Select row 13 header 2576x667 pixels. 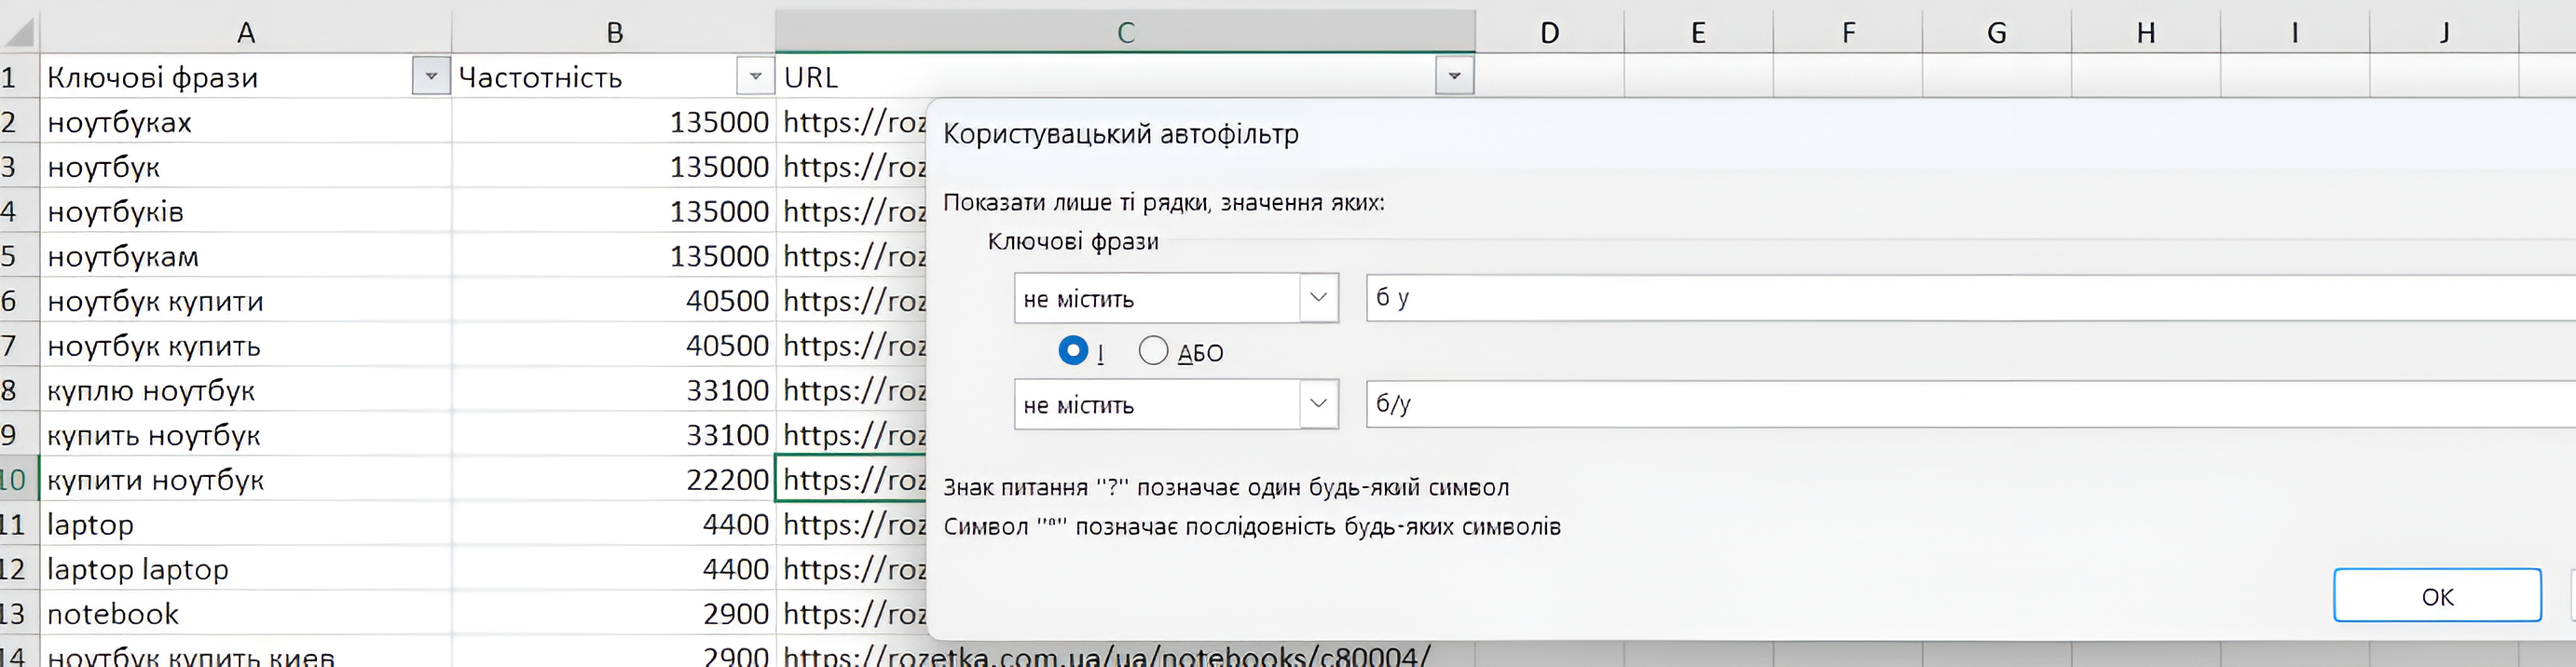point(19,613)
